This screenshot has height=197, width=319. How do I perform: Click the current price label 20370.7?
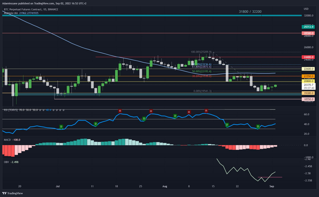click(x=309, y=85)
